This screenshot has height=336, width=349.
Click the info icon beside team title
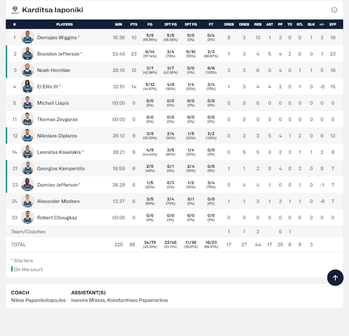click(x=334, y=10)
